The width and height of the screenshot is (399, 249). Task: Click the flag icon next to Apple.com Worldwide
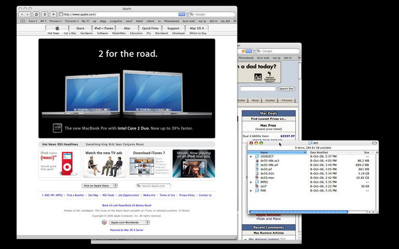point(104,222)
